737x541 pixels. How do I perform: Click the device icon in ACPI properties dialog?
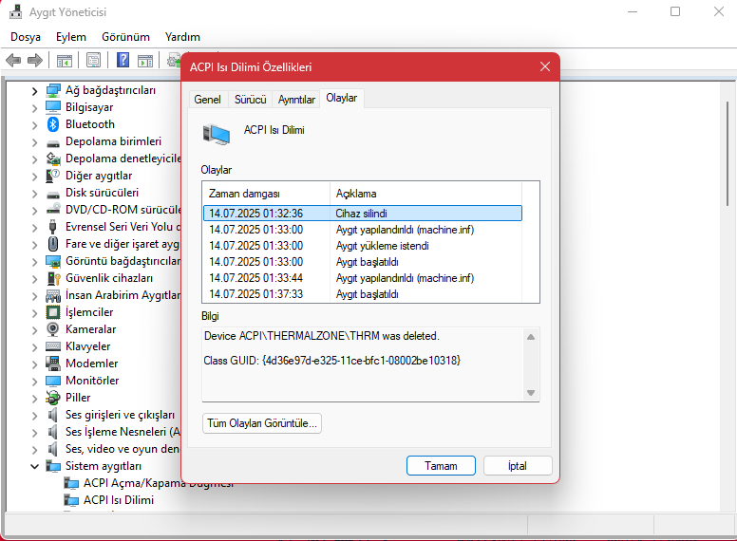click(x=217, y=134)
